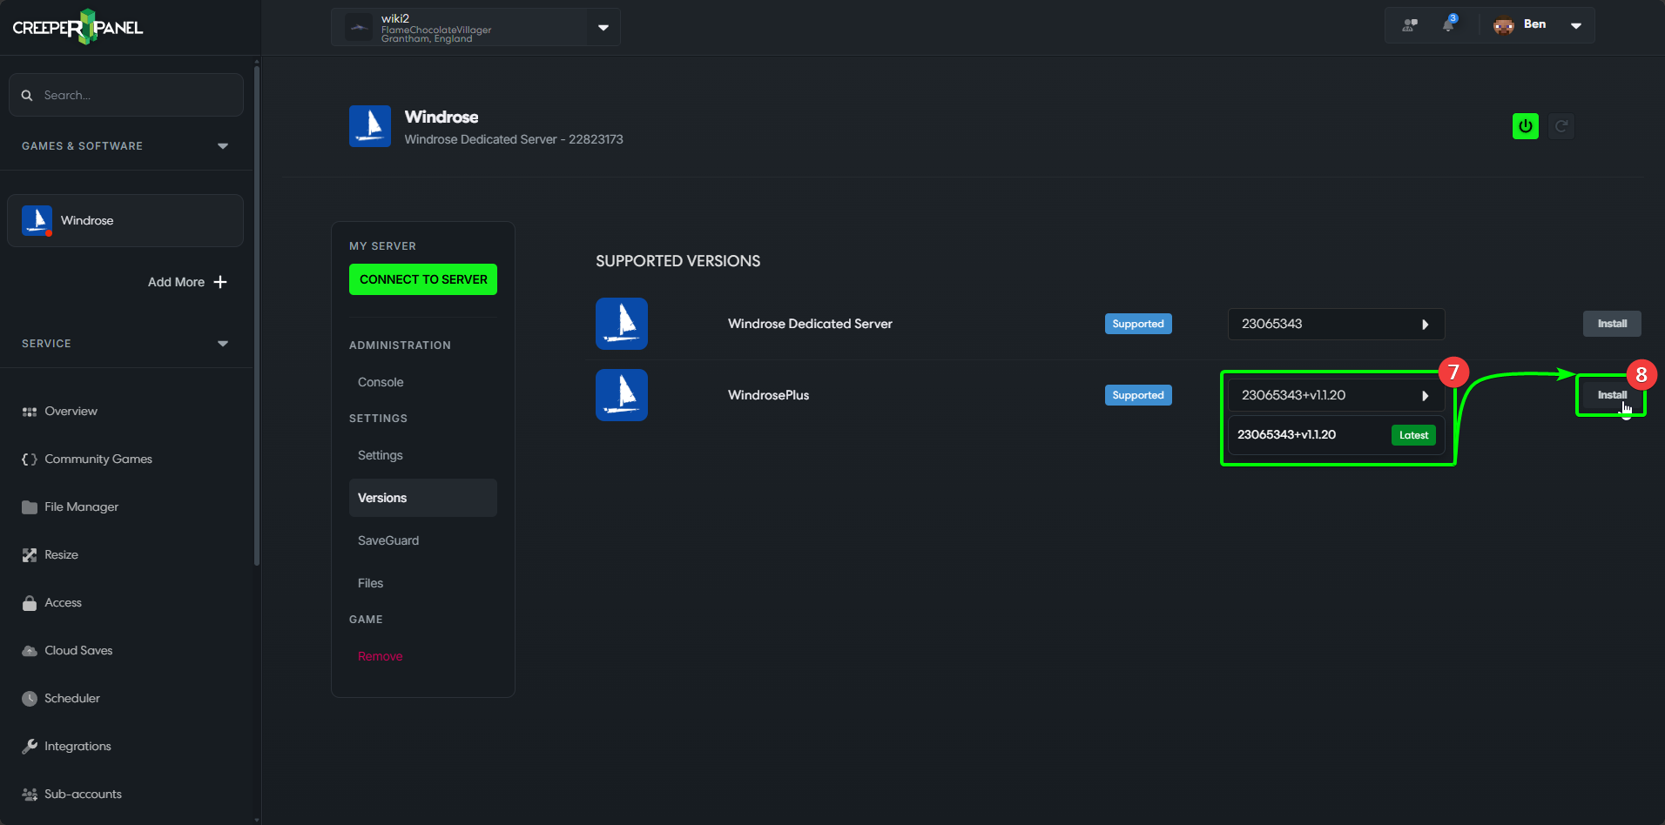Open the Resize link
This screenshot has height=825, width=1665.
[61, 555]
